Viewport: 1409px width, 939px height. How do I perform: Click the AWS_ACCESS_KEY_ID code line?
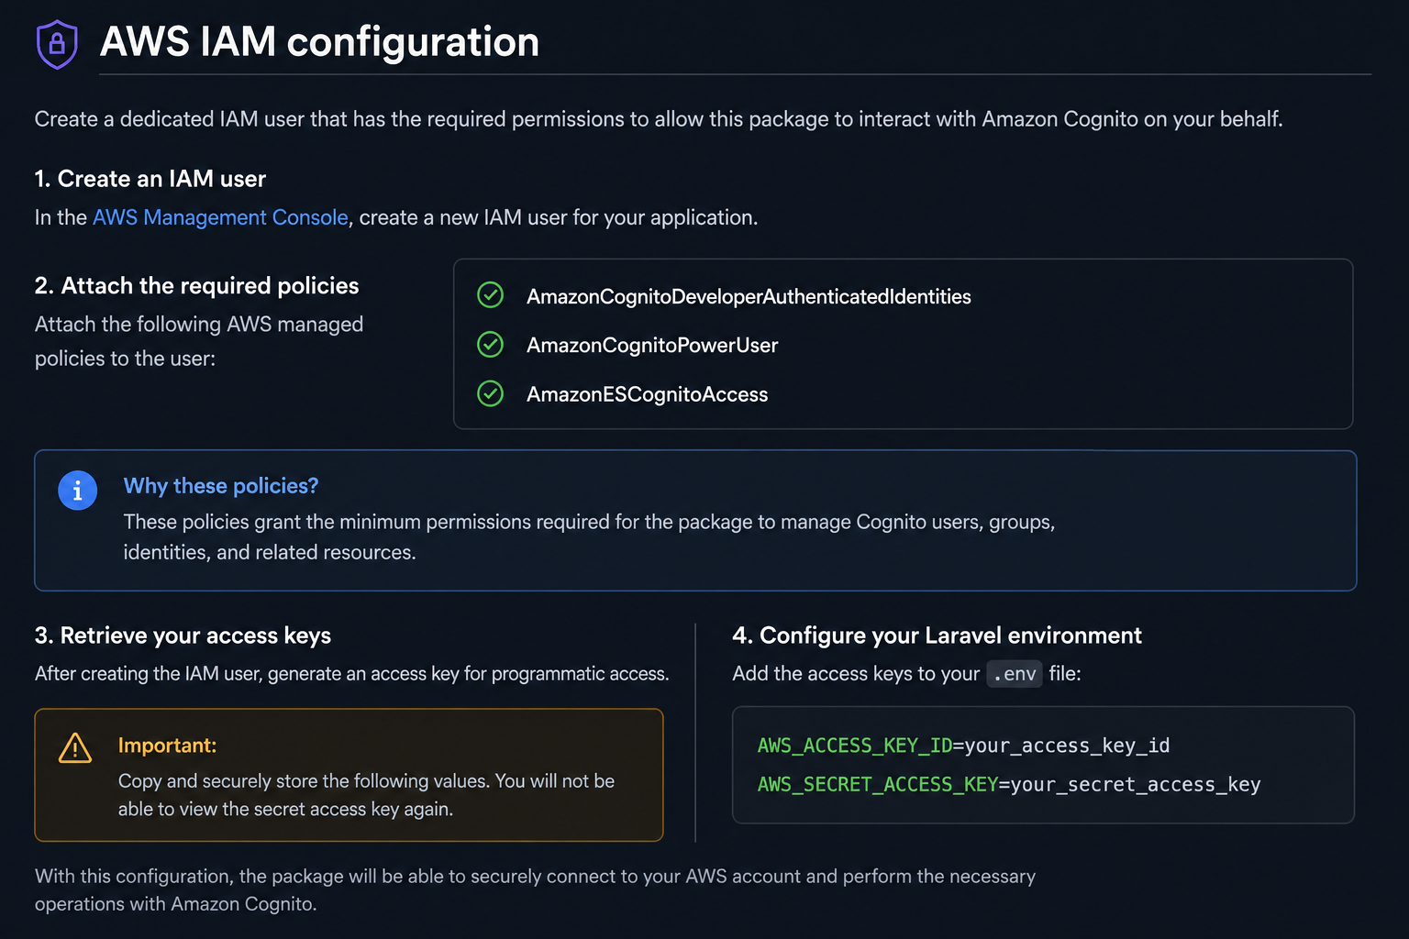click(963, 746)
